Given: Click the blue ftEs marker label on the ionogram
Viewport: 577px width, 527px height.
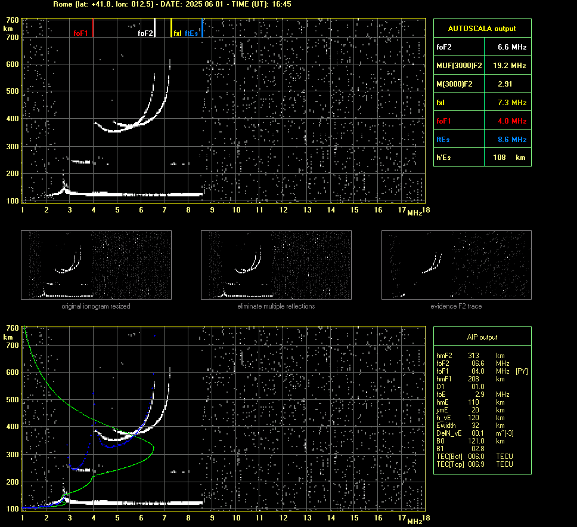Looking at the screenshot, I should 191,33.
